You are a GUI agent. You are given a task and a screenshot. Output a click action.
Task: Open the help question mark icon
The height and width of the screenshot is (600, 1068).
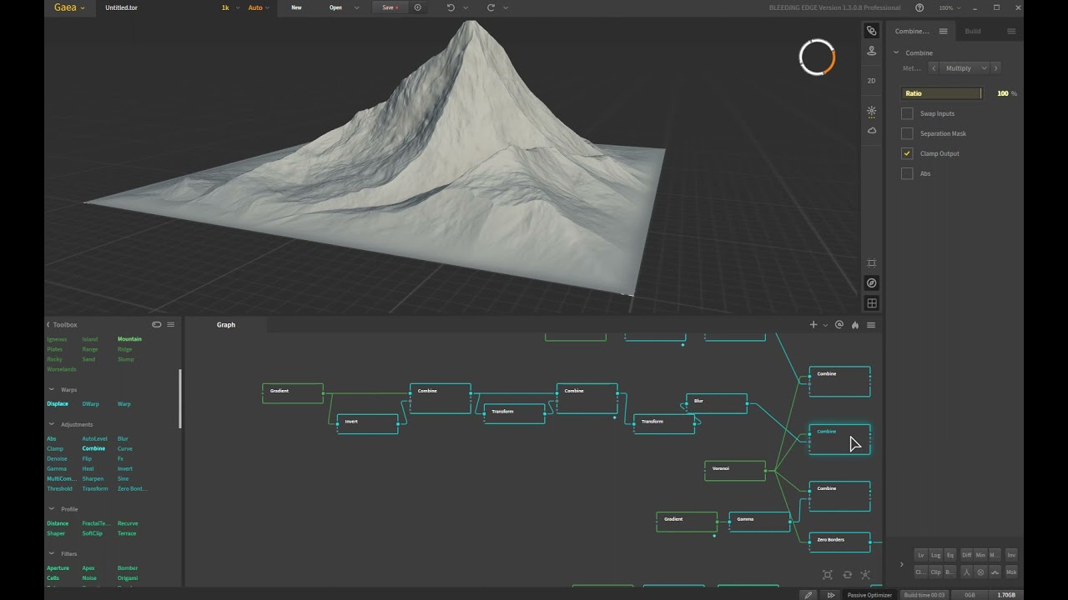919,7
